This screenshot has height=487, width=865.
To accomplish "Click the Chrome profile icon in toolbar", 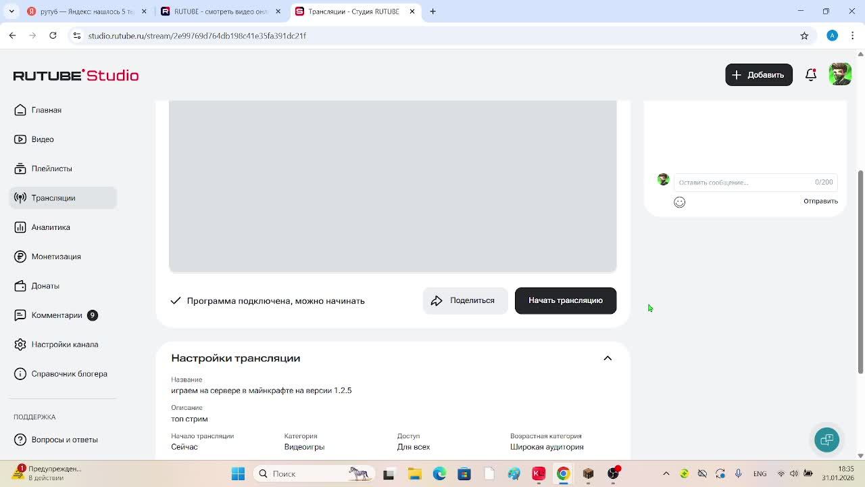I will click(x=833, y=36).
